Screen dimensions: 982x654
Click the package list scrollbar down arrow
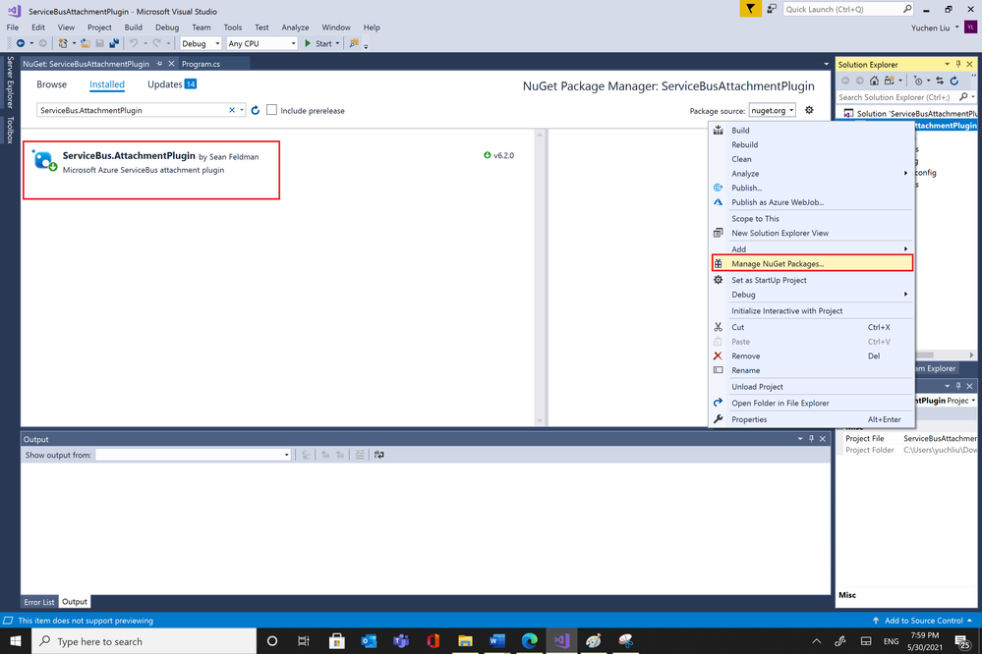click(x=540, y=420)
